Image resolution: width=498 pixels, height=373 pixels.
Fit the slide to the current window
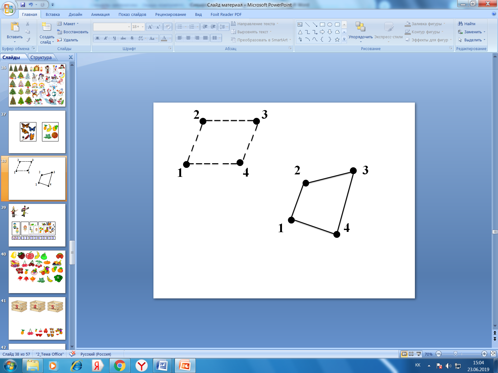point(493,354)
